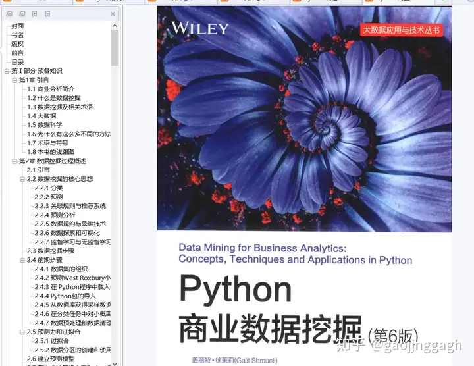Collapse the 第 I 部分 预备知识 node
The height and width of the screenshot is (366, 474).
click(7, 71)
